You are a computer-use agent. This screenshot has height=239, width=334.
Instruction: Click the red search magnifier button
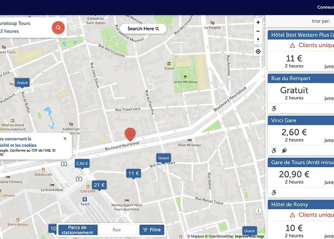pos(58,28)
